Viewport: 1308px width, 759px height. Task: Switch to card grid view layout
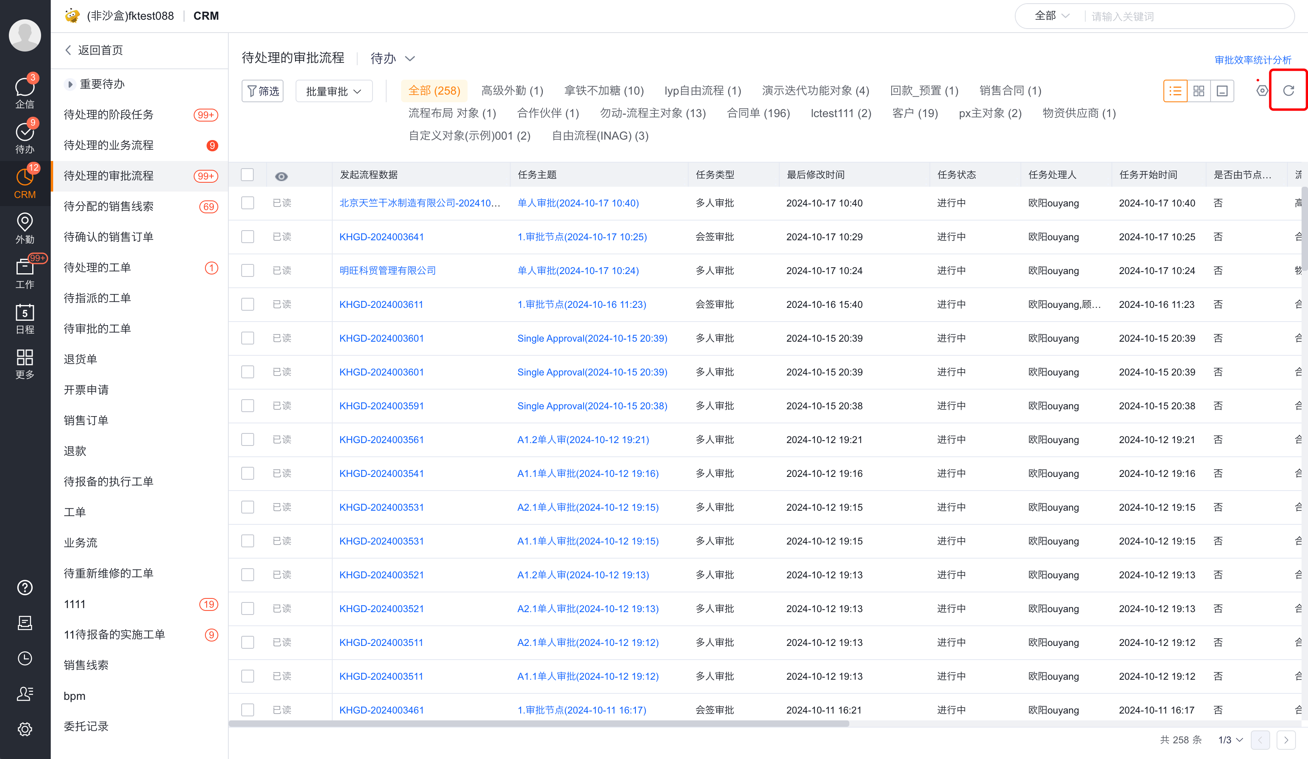pyautogui.click(x=1198, y=91)
